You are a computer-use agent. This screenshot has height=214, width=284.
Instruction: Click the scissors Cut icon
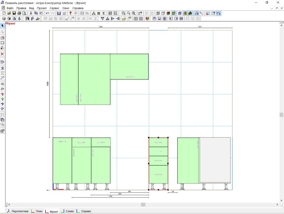(x=31, y=13)
